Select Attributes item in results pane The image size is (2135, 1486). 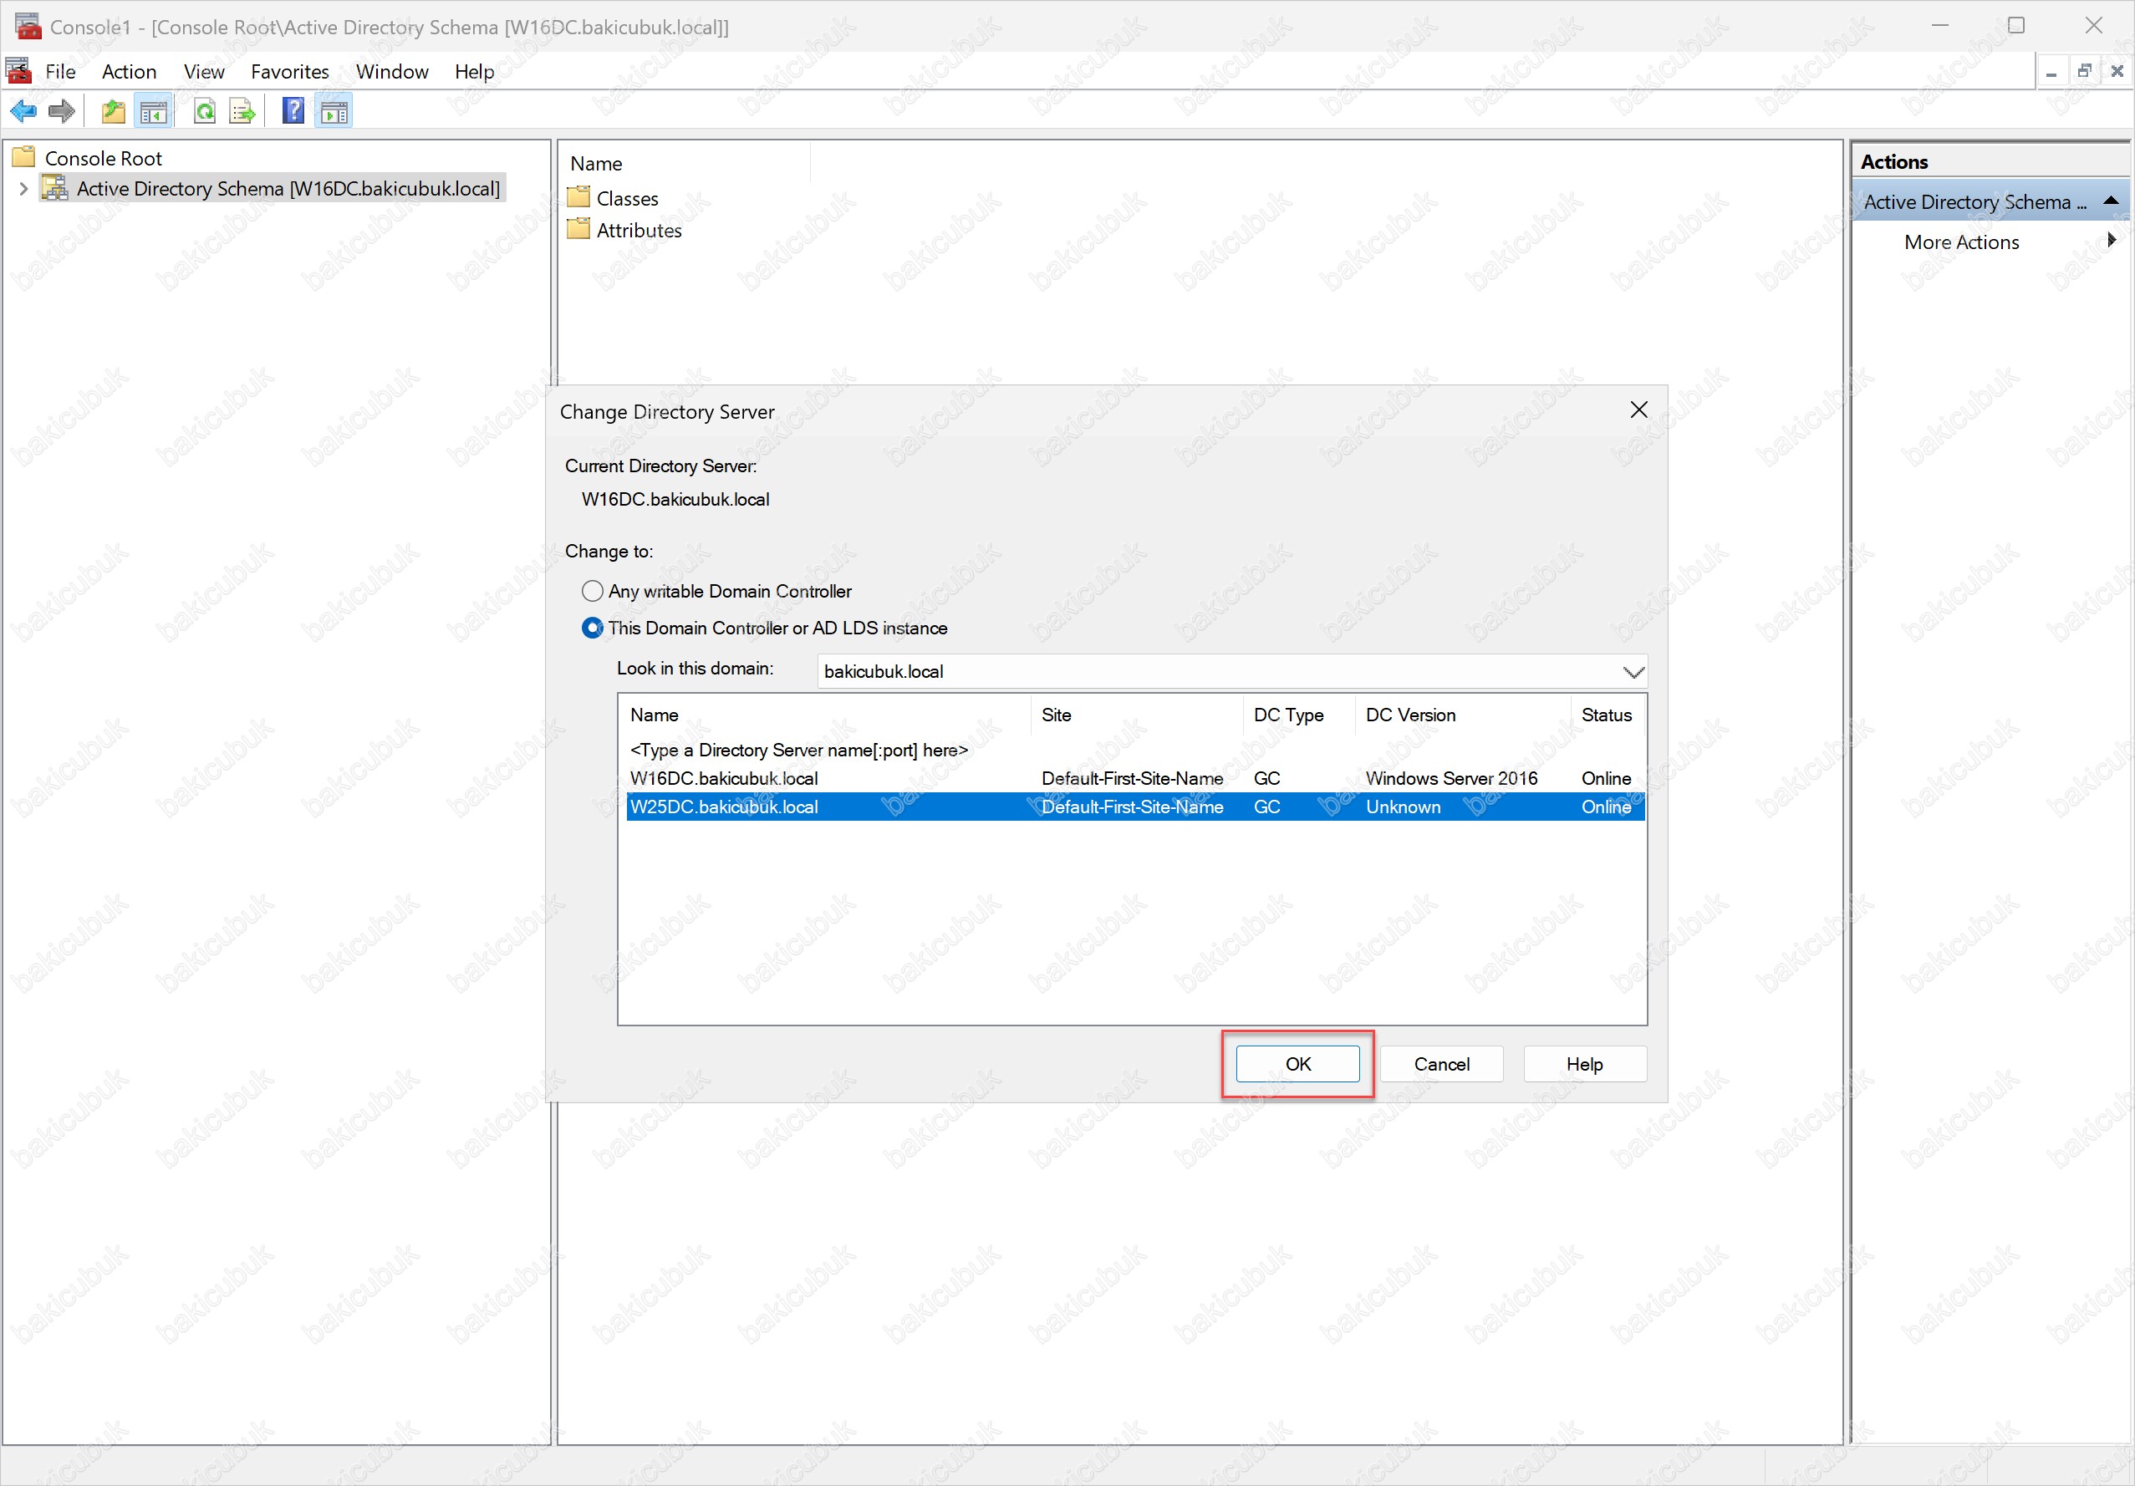click(639, 230)
